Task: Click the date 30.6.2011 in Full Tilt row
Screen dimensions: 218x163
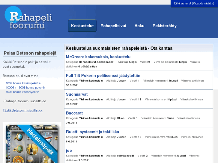Action: (x=72, y=85)
